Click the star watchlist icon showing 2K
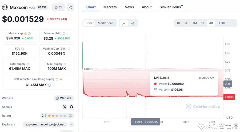The image size is (240, 132). [58, 7]
